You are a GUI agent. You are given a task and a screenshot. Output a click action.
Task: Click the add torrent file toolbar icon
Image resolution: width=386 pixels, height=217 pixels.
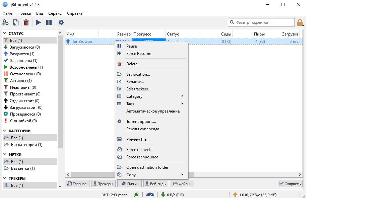(x=15, y=22)
